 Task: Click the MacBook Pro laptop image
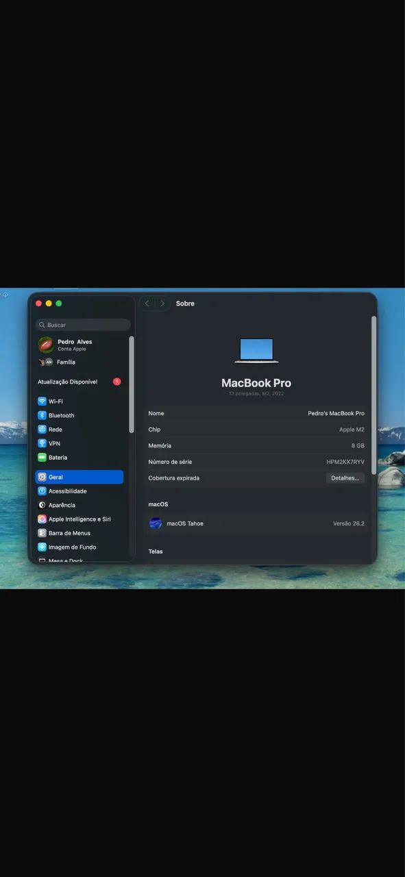pyautogui.click(x=256, y=351)
